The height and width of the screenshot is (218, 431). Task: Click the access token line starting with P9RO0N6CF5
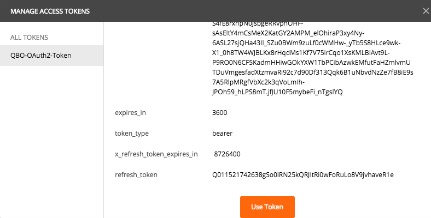(x=311, y=63)
